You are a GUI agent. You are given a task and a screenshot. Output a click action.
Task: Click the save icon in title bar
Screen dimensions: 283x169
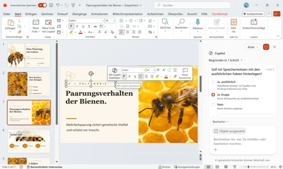point(51,5)
